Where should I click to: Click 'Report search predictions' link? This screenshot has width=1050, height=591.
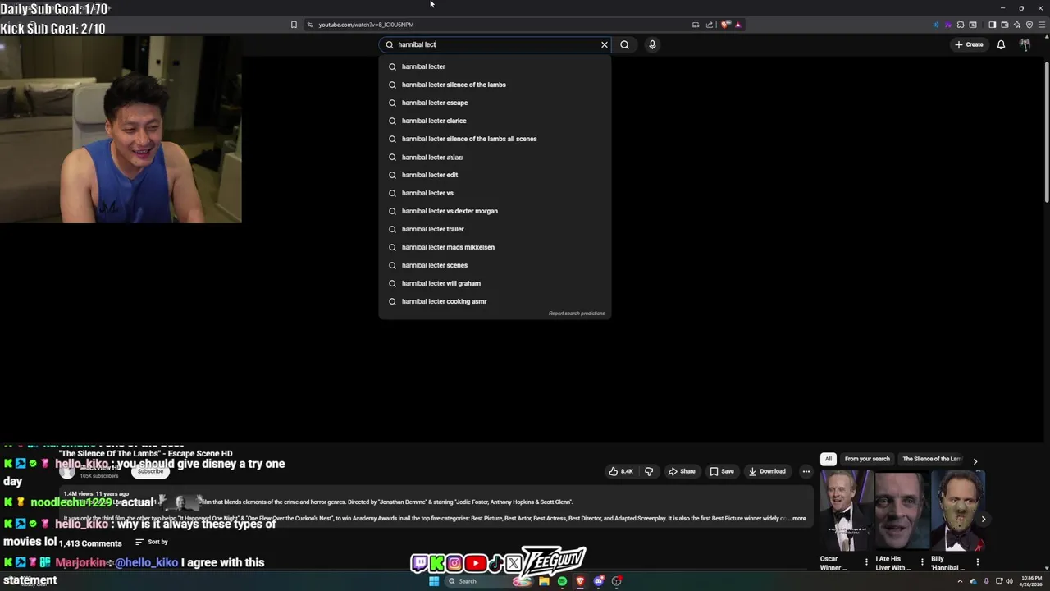577,314
